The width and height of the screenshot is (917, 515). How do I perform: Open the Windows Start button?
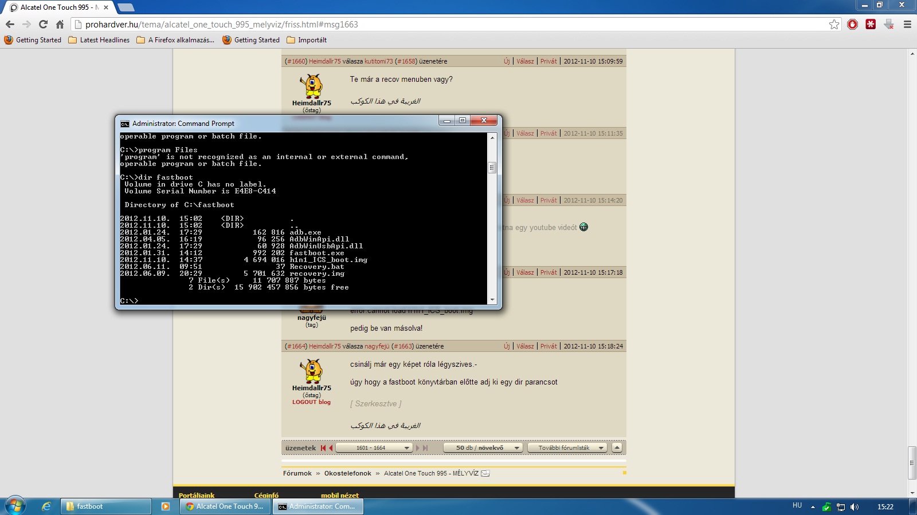point(15,506)
